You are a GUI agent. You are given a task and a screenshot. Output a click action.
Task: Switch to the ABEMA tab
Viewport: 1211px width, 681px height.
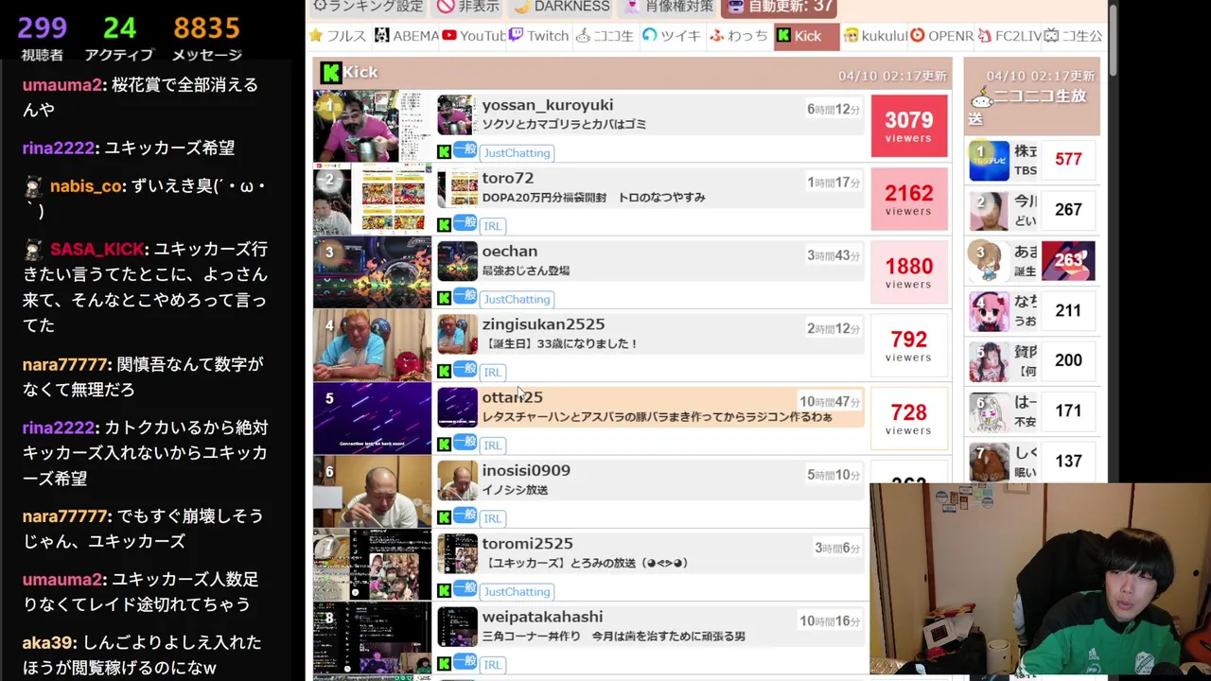click(x=406, y=36)
